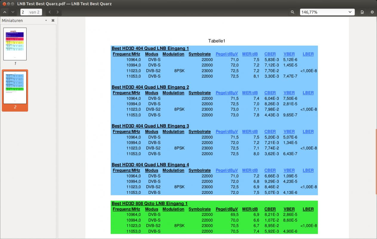The height and width of the screenshot is (239, 377).
Task: Select the page 2 thumbnail
Action: 15,88
